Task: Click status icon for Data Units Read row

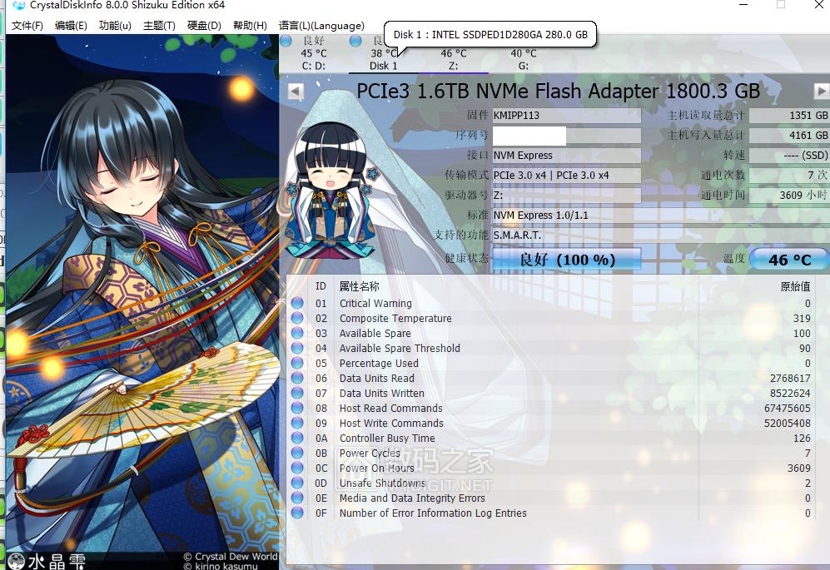Action: point(297,378)
